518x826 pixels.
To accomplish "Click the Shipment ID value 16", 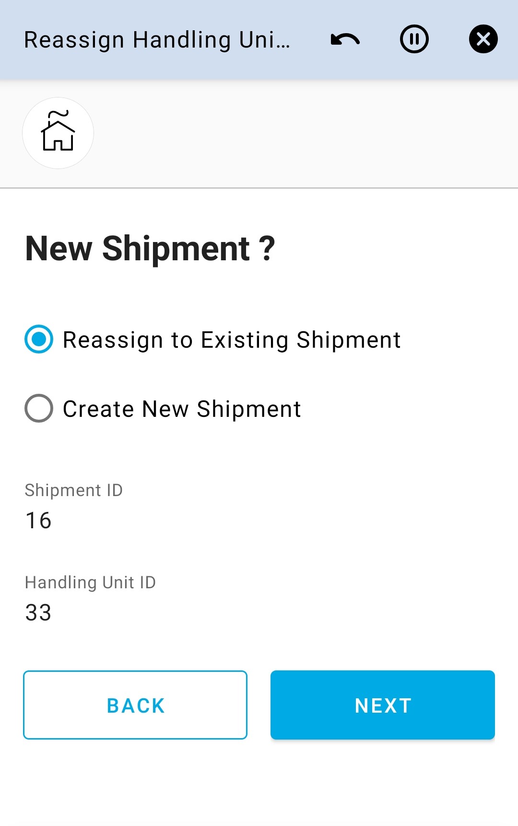I will 38,521.
